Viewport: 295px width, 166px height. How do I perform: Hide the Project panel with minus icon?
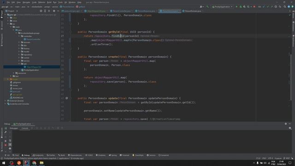click(58, 11)
